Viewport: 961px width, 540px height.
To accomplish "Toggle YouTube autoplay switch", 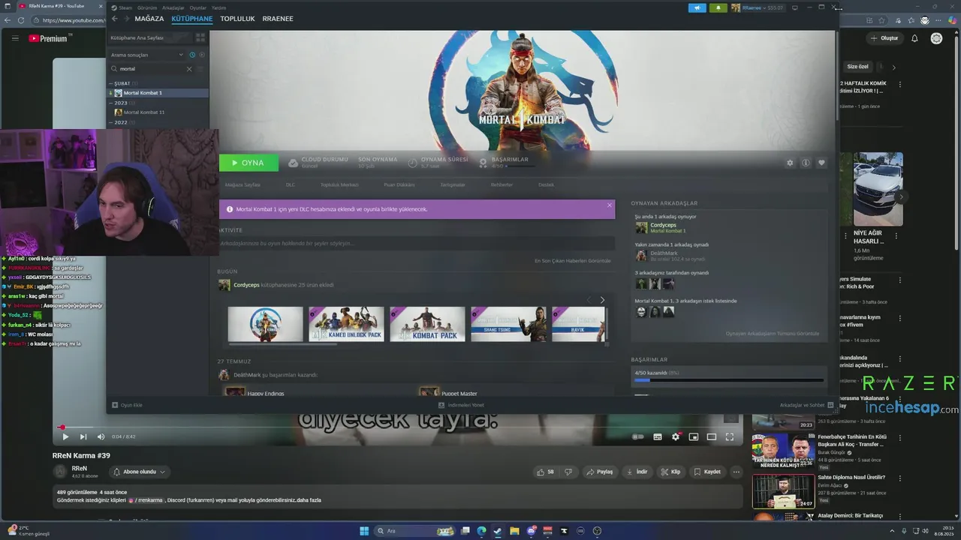I will click(x=638, y=436).
